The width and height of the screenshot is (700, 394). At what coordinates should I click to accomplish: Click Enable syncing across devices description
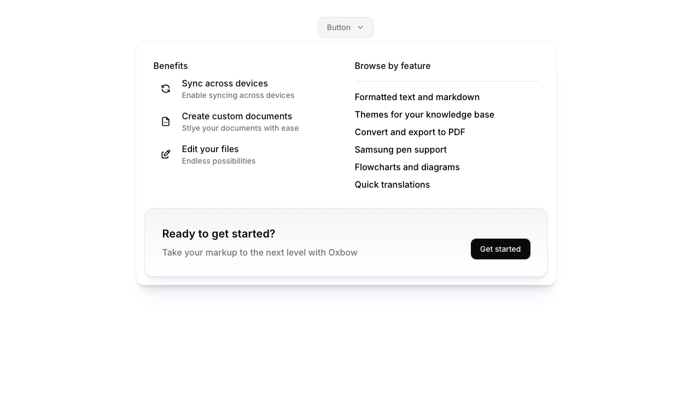point(238,96)
